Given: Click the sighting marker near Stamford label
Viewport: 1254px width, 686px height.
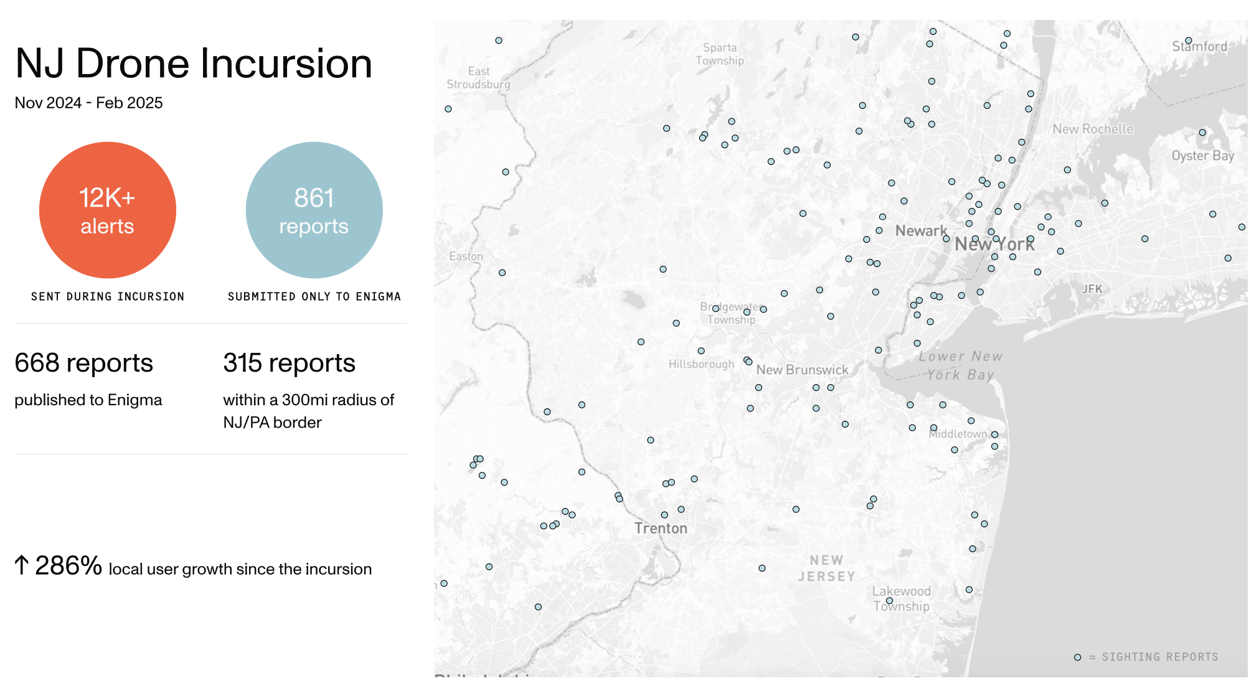Looking at the screenshot, I should coord(1188,40).
